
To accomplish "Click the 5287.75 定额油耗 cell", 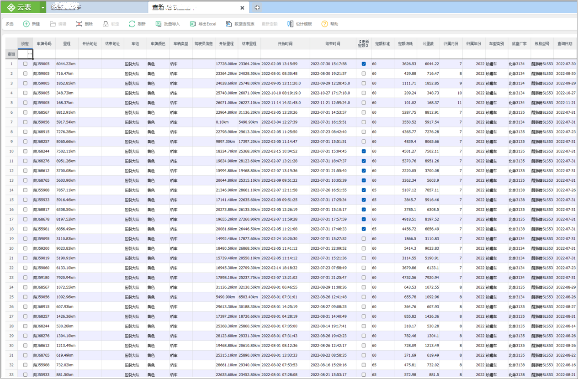I will [405, 112].
